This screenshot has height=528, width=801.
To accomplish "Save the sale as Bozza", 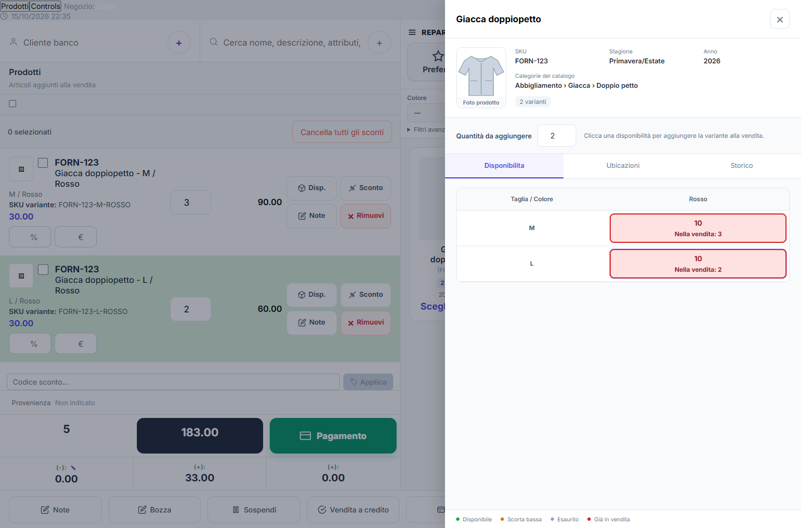I will click(x=155, y=510).
